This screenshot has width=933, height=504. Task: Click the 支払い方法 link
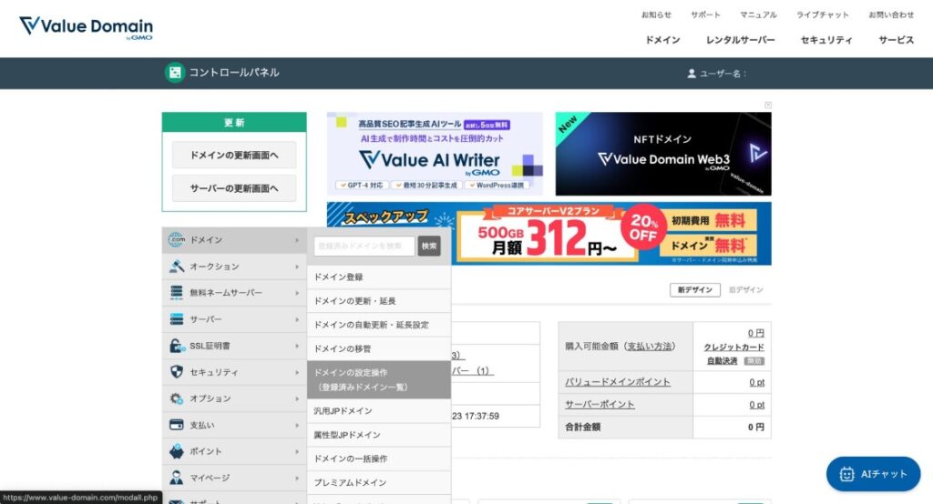tap(650, 347)
